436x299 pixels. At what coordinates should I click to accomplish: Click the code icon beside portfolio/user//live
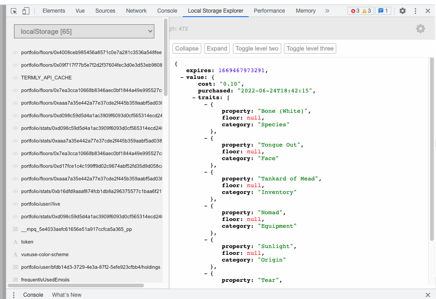click(x=15, y=204)
